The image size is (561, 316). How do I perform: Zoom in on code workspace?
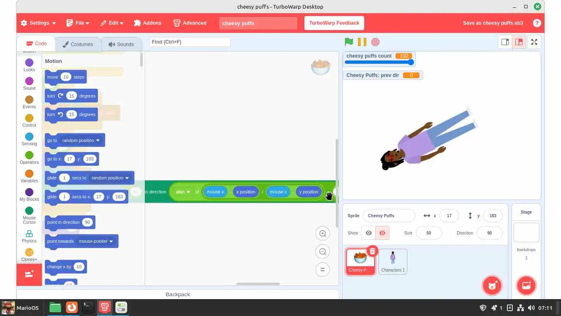point(323,234)
